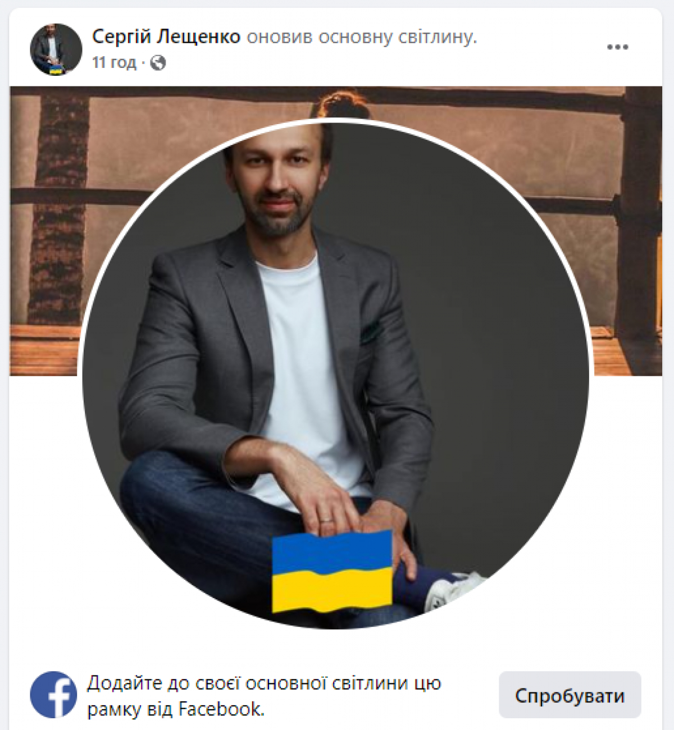Open Сергій Лещенко profile name link
This screenshot has height=730, width=674.
click(166, 36)
